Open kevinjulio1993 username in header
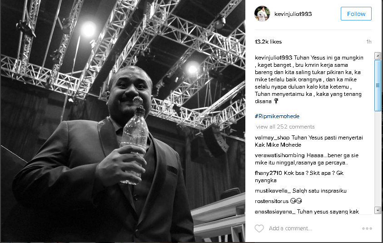 tap(293, 14)
